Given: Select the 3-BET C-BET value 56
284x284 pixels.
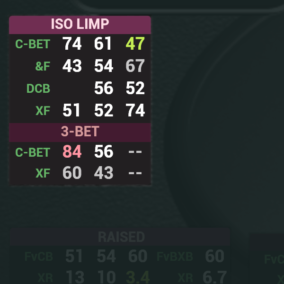Looking at the screenshot, I should coord(104,151).
